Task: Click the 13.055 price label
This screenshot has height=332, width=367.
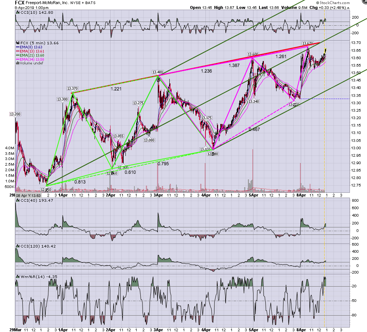Action: (118, 136)
